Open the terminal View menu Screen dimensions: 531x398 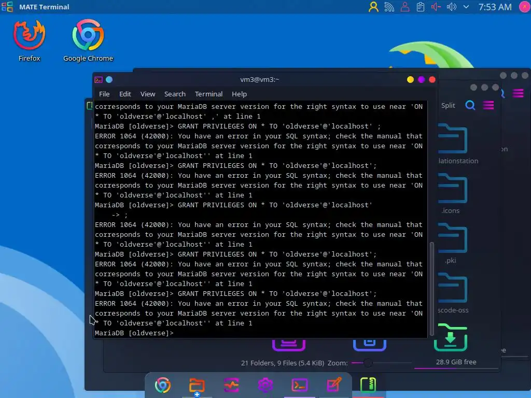(148, 94)
